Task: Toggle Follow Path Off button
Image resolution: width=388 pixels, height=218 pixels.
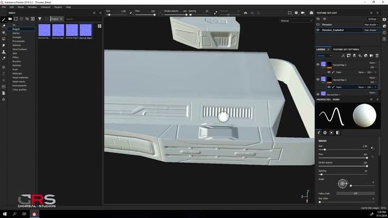Action: [356, 194]
